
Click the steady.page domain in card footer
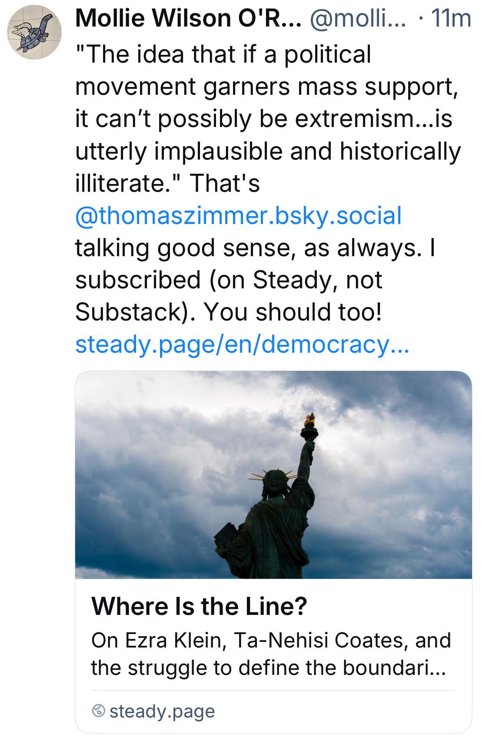[162, 711]
